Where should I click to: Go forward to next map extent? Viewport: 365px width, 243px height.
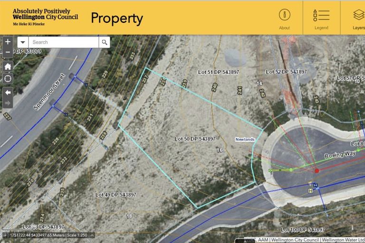pos(8,103)
